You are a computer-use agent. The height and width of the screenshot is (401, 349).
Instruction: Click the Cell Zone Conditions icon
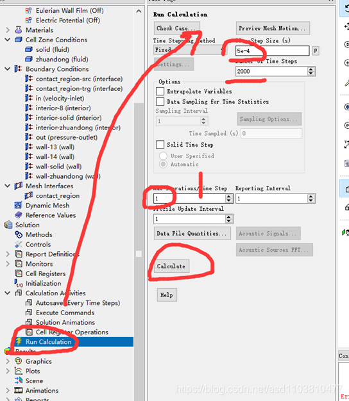[19, 40]
